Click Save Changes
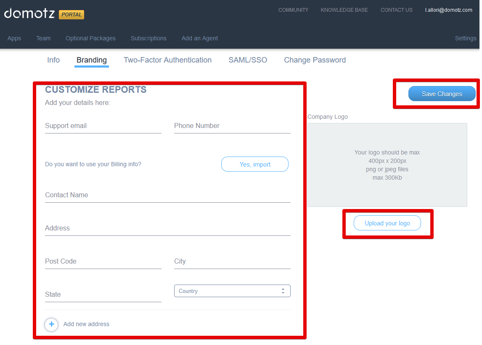This screenshot has width=482, height=345. [442, 94]
